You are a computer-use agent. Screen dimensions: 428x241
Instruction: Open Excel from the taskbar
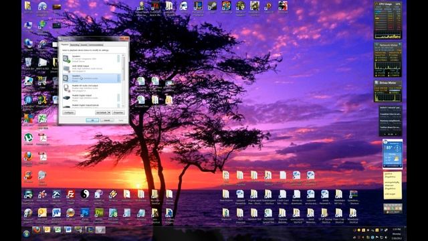[x=58, y=230]
